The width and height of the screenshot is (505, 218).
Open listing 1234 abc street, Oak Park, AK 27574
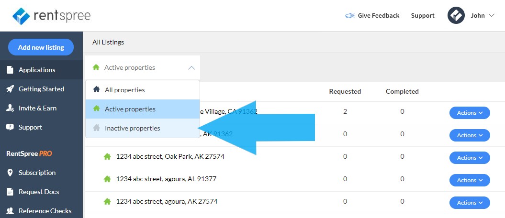[170, 157]
